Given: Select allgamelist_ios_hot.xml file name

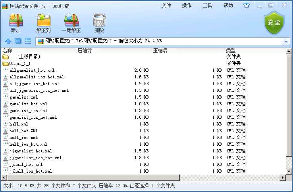Looking at the screenshot, I should point(37,77).
